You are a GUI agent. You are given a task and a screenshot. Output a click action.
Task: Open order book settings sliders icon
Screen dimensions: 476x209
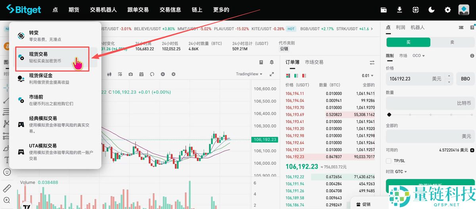pyautogui.click(x=372, y=63)
